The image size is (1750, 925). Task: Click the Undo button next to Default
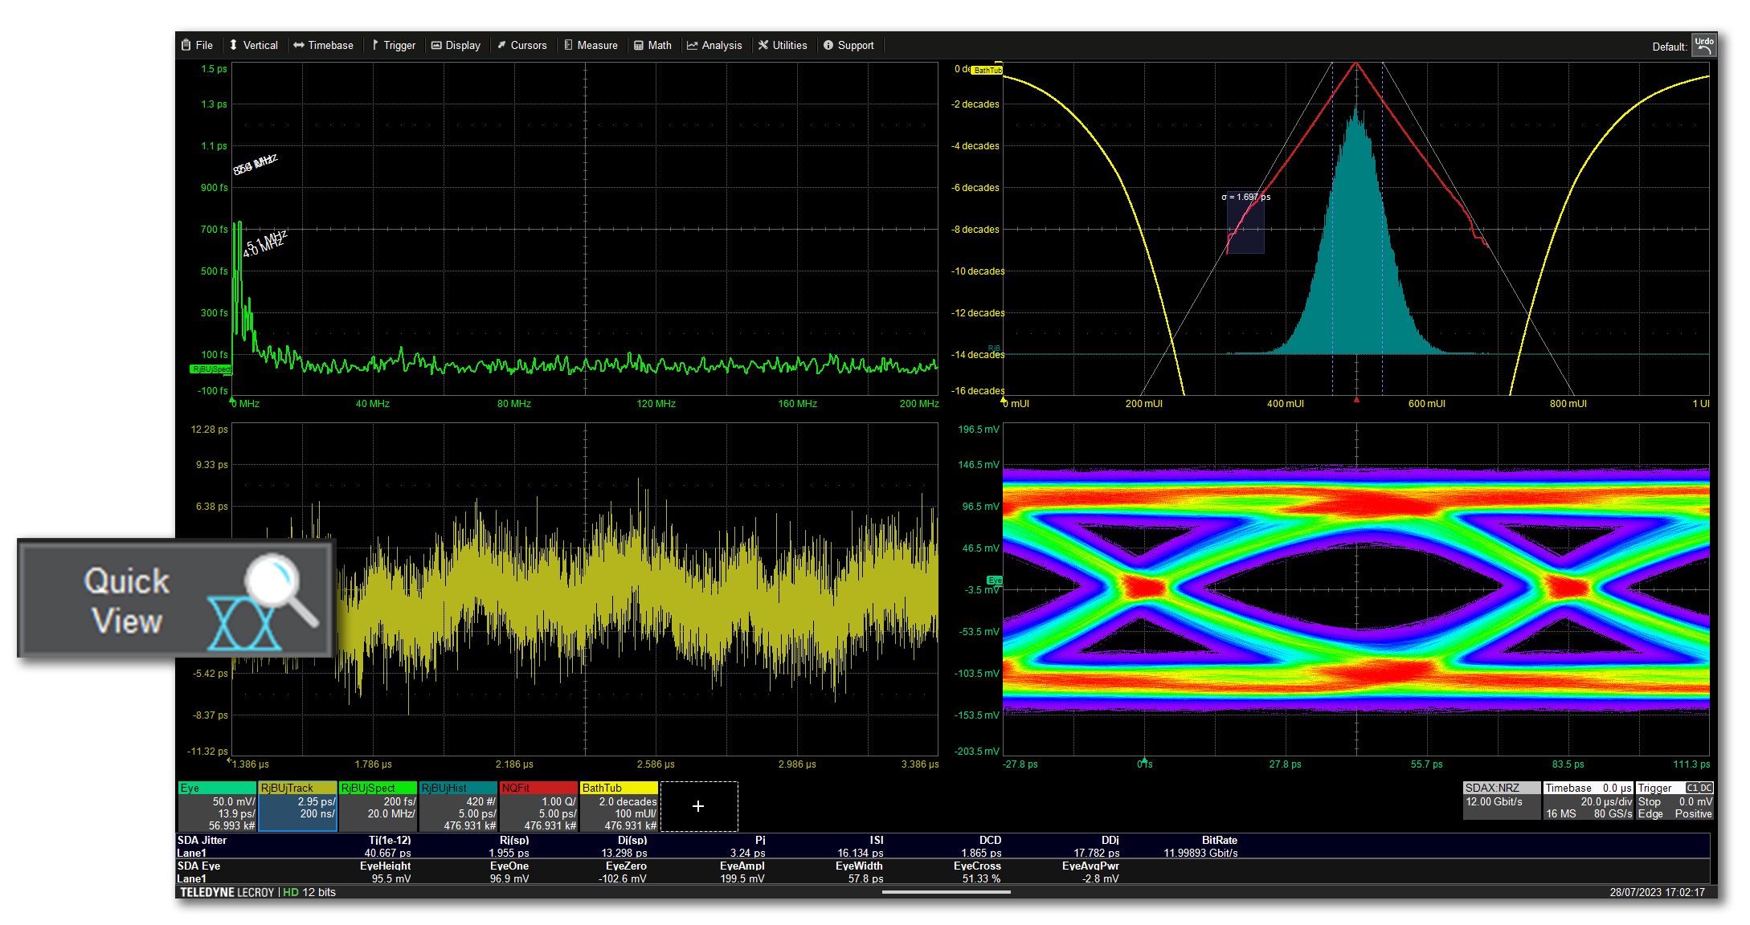pyautogui.click(x=1704, y=45)
